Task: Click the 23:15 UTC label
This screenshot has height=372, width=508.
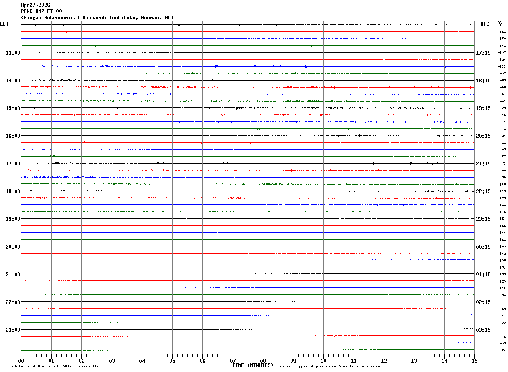Action: [483, 219]
